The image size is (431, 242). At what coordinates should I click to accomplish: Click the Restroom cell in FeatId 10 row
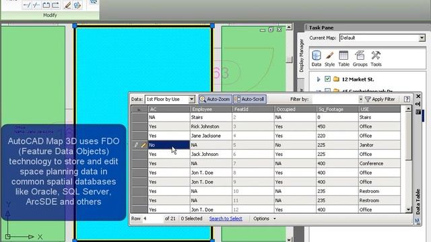click(x=380, y=191)
